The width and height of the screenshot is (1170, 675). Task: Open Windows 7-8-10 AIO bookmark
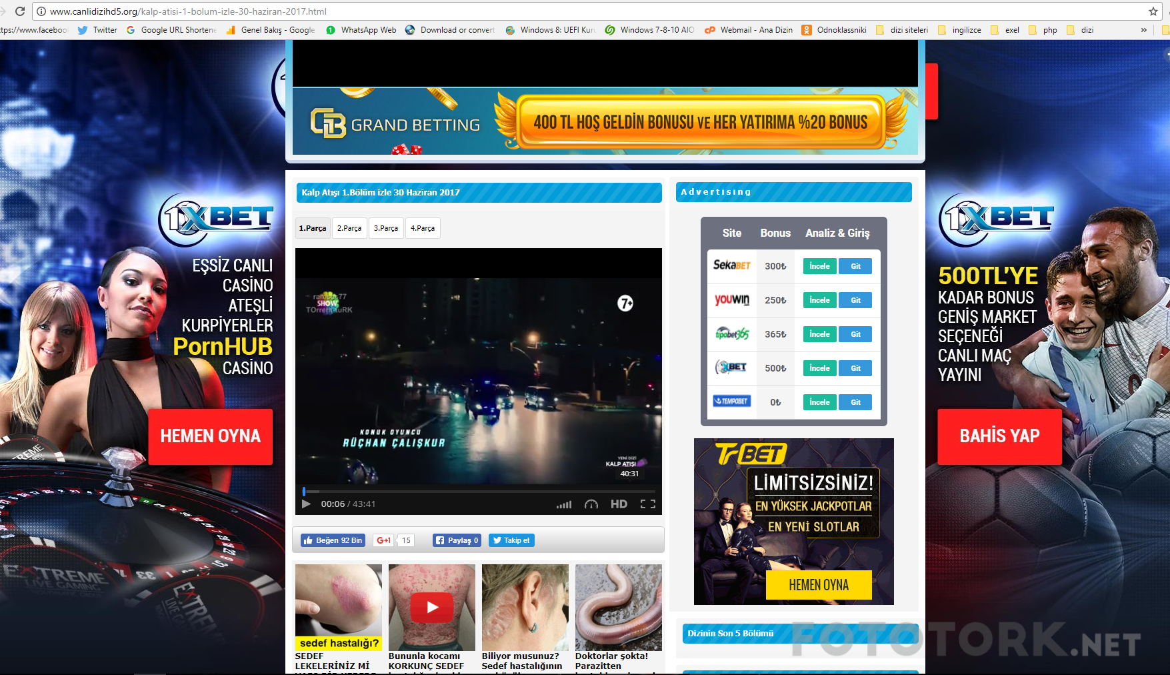click(x=650, y=30)
